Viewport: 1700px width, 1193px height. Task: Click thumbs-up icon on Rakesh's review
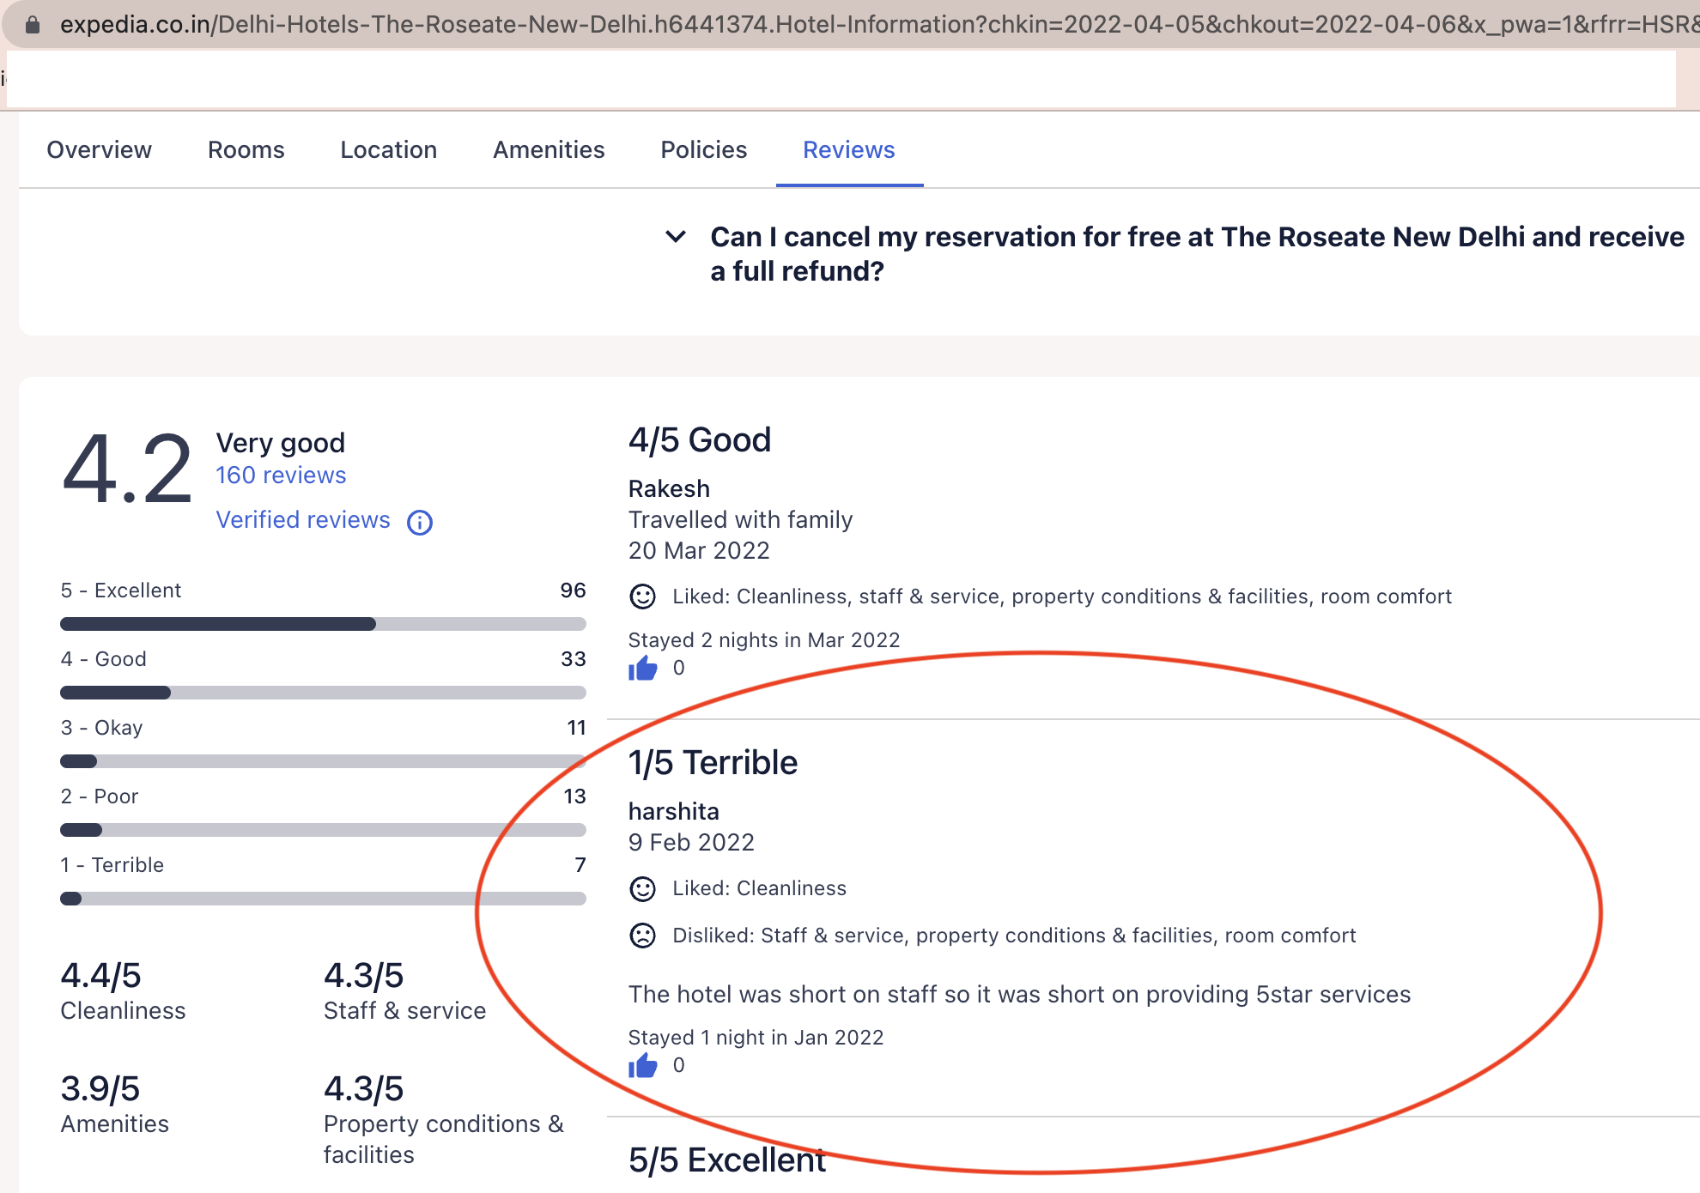[643, 668]
